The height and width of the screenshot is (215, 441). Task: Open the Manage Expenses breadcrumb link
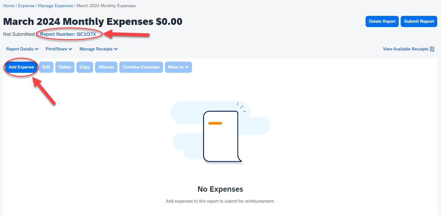click(x=56, y=6)
